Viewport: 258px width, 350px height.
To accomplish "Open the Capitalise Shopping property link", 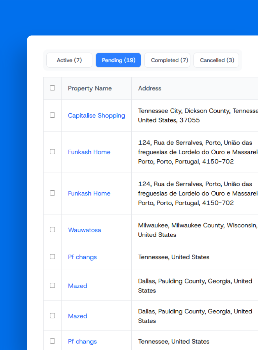I will click(x=96, y=116).
